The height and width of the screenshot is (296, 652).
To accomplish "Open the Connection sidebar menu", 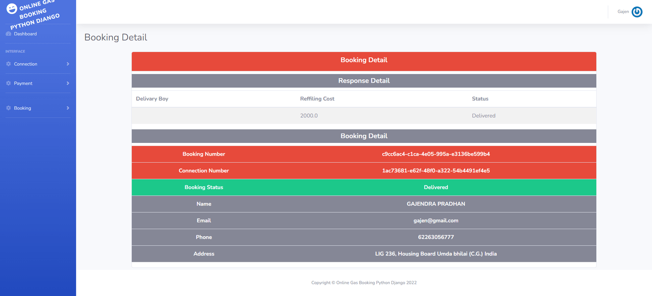I will [26, 64].
